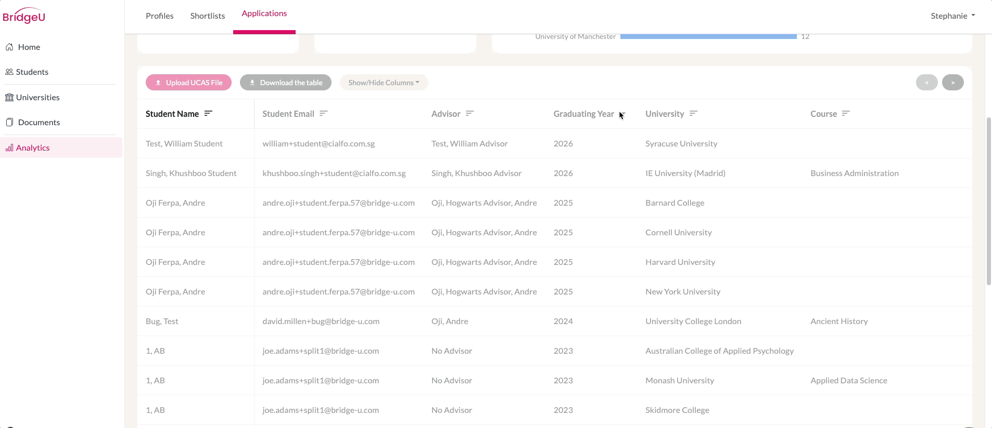Click 'No Advisor' in Skidmore College row

point(452,410)
